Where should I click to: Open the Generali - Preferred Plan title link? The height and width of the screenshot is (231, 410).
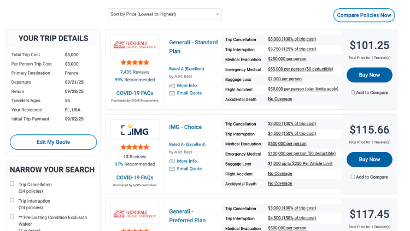coord(188,216)
